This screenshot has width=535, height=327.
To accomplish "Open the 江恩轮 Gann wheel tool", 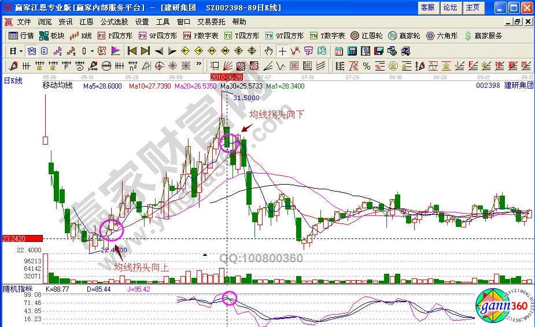I will coord(367,35).
